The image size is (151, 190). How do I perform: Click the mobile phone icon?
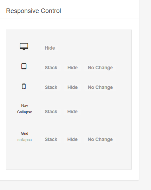point(24,86)
